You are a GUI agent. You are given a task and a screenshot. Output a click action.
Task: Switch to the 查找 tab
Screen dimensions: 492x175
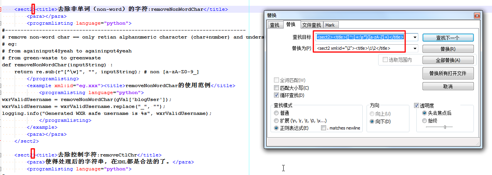(x=274, y=25)
